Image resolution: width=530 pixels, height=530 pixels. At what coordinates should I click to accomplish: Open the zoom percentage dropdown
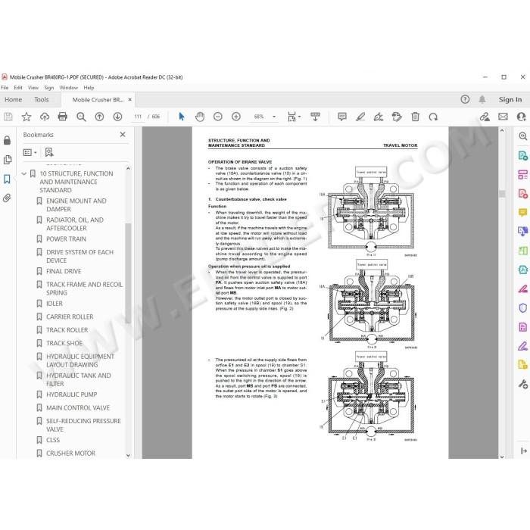coord(274,117)
